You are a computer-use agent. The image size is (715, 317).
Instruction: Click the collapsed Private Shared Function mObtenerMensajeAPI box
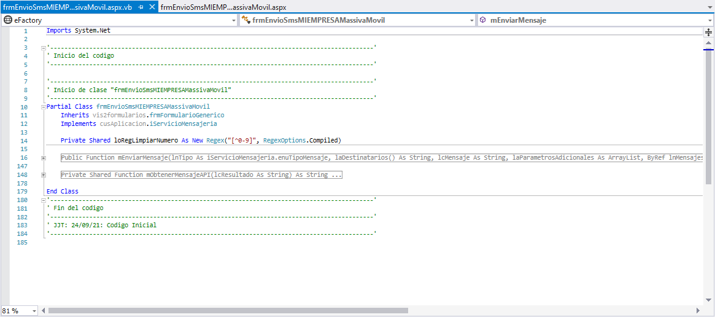pos(201,175)
